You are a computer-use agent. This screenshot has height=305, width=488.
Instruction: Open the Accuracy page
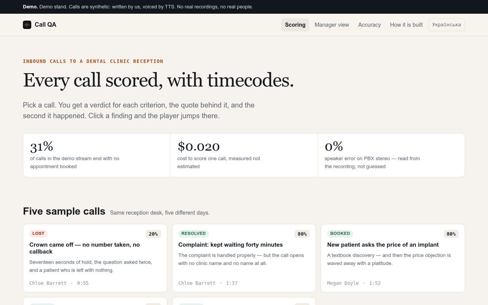pyautogui.click(x=369, y=25)
